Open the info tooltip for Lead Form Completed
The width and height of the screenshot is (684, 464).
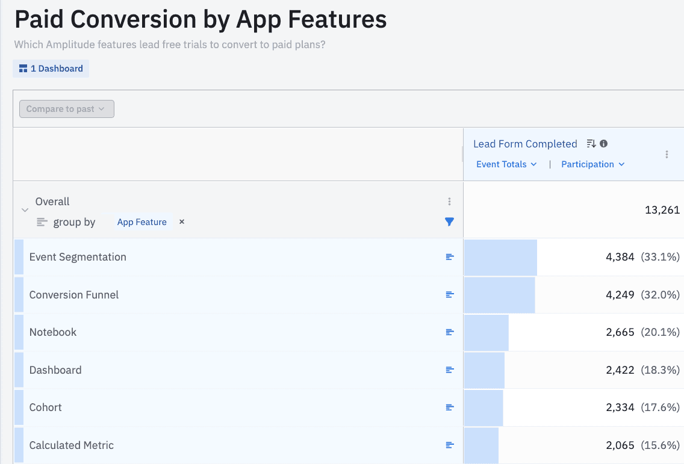coord(603,143)
